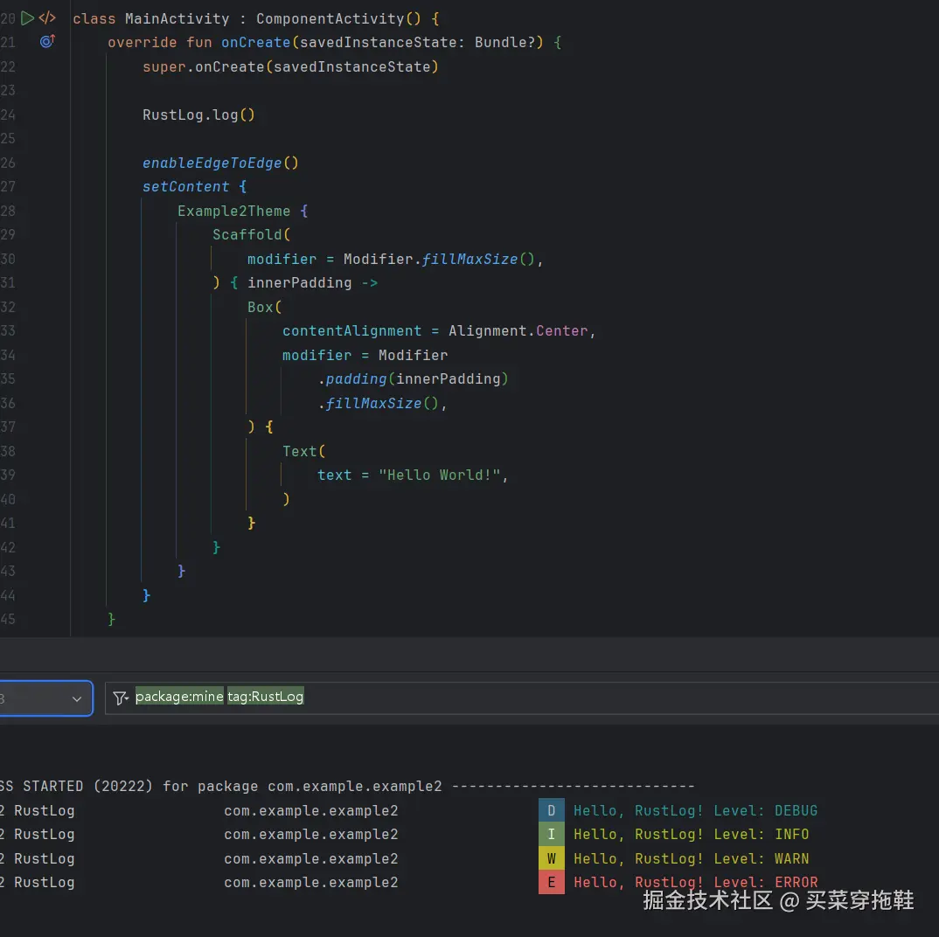Click the Scaffold( call
This screenshot has width=939, height=937.
coord(252,235)
